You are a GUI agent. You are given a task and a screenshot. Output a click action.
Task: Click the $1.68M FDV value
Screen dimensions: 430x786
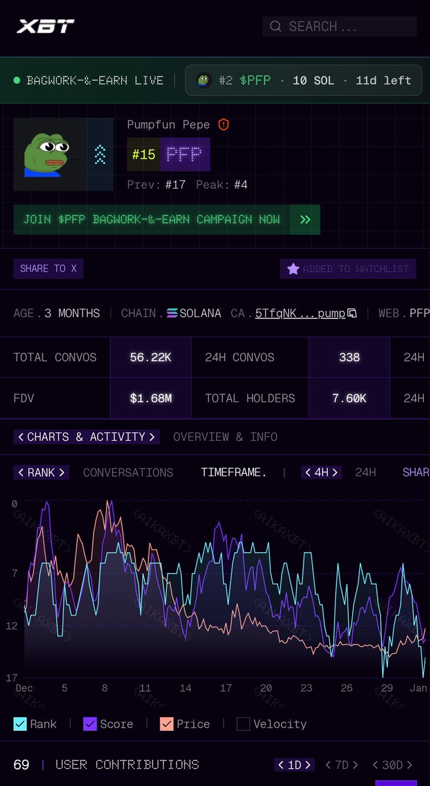pyautogui.click(x=151, y=398)
